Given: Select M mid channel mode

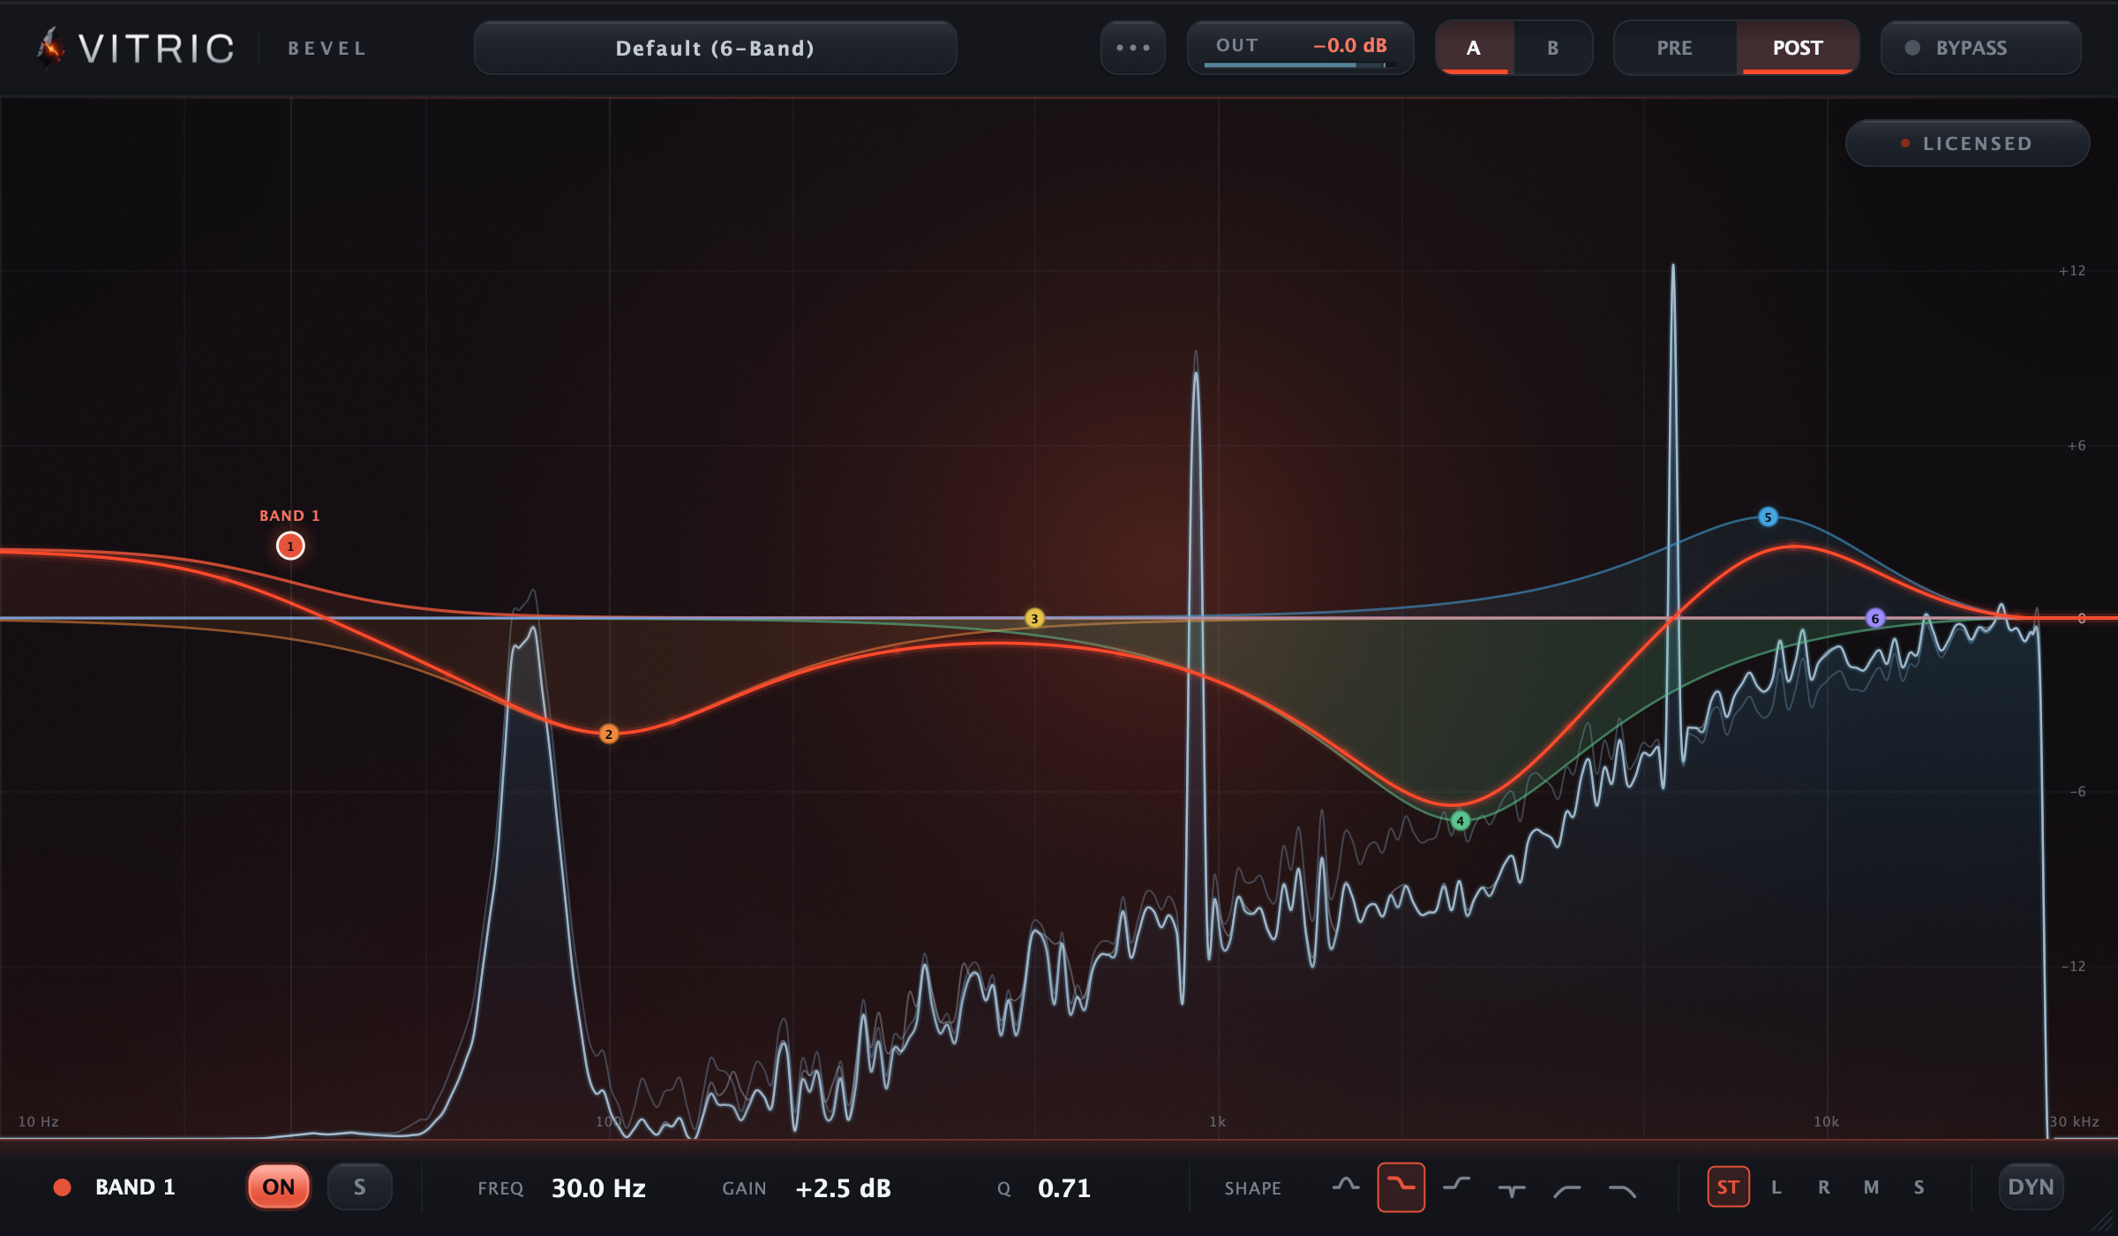Looking at the screenshot, I should click(x=1871, y=1187).
